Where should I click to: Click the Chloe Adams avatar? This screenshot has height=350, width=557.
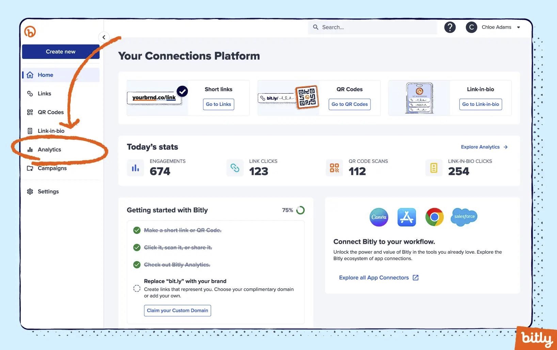pyautogui.click(x=471, y=27)
